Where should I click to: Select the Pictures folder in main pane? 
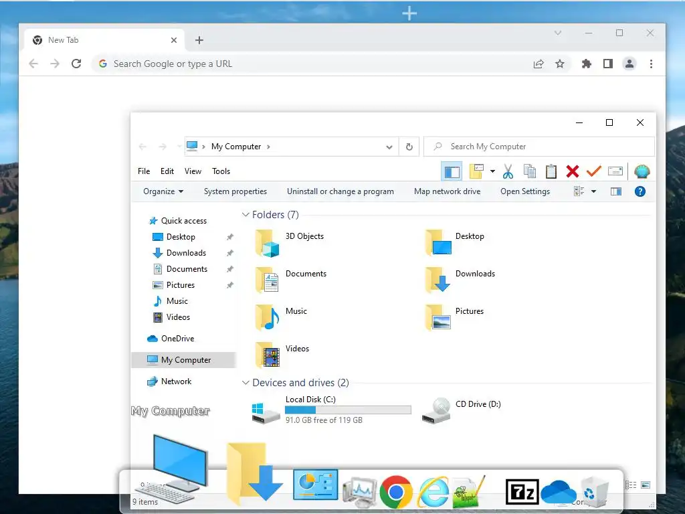pos(454,317)
